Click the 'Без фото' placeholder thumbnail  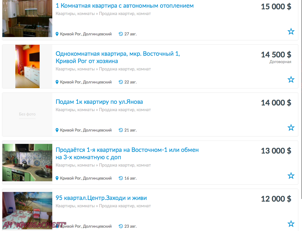27,114
